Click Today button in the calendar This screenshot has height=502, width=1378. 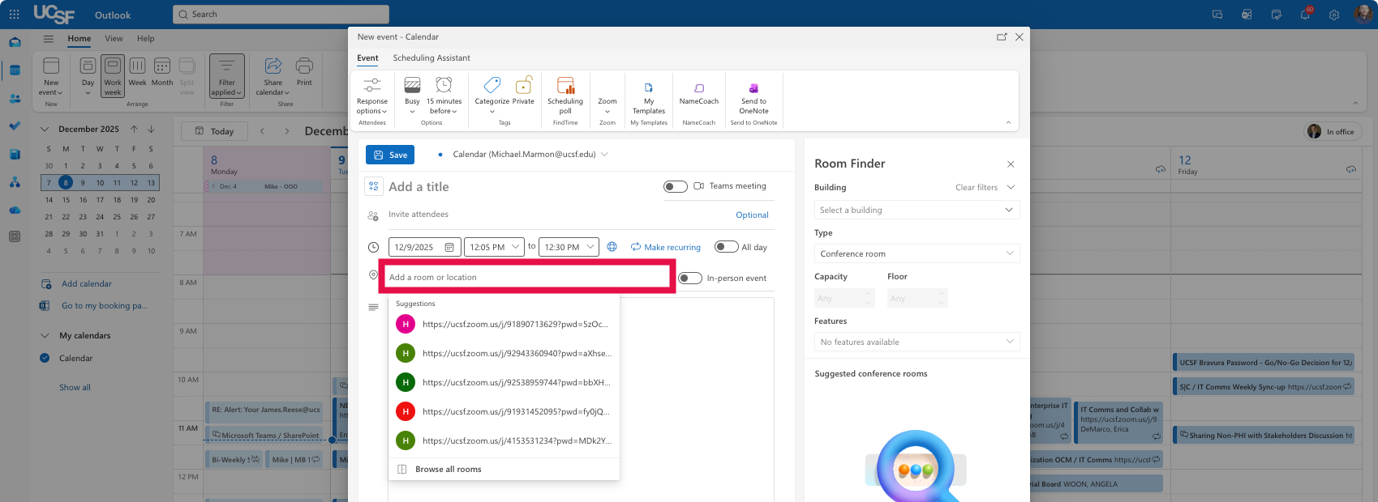[215, 131]
